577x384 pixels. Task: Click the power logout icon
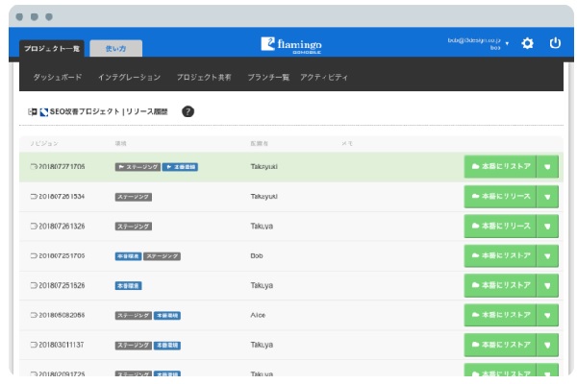(555, 43)
